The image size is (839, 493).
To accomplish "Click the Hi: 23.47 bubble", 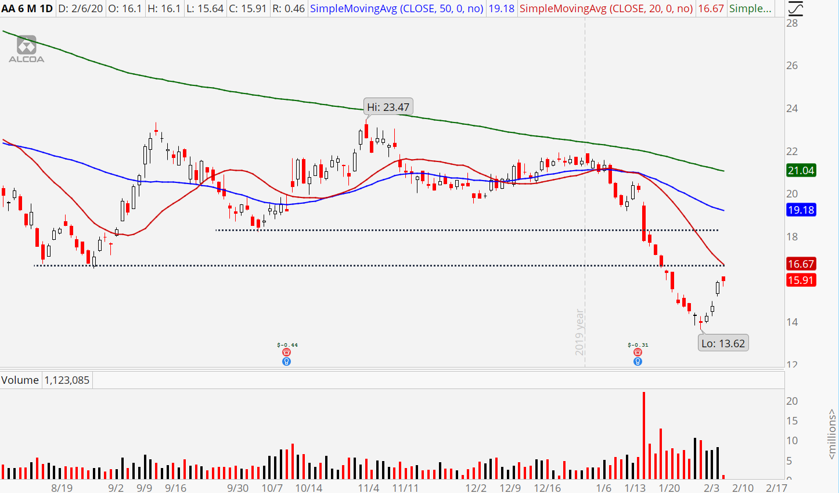I will tap(388, 107).
